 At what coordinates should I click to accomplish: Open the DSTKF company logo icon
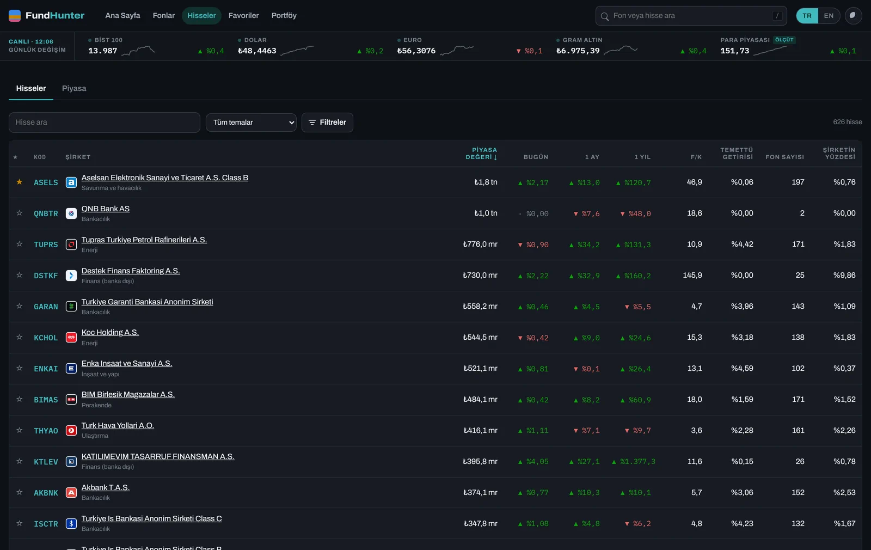(x=71, y=276)
